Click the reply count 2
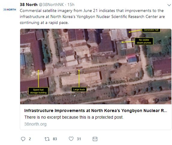 [x=30, y=139]
